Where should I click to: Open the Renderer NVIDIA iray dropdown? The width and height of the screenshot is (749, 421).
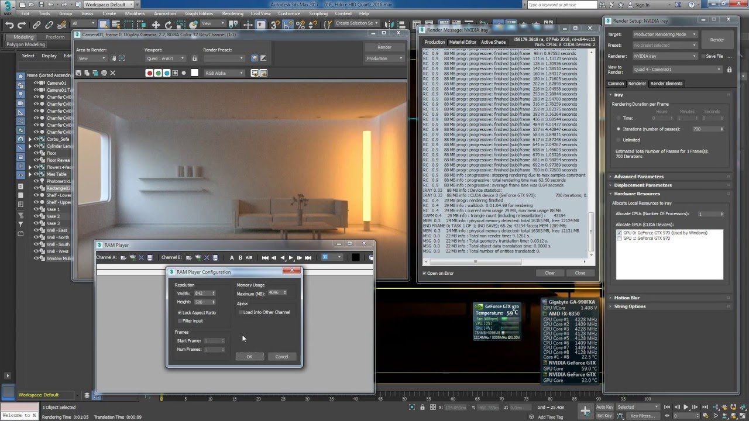(665, 56)
